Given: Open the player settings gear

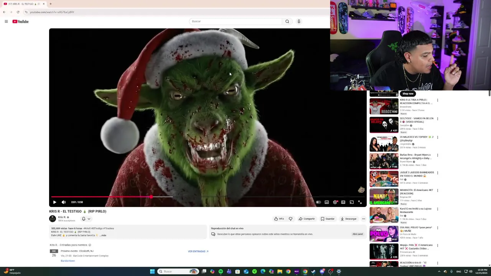Looking at the screenshot, I should tap(335, 202).
